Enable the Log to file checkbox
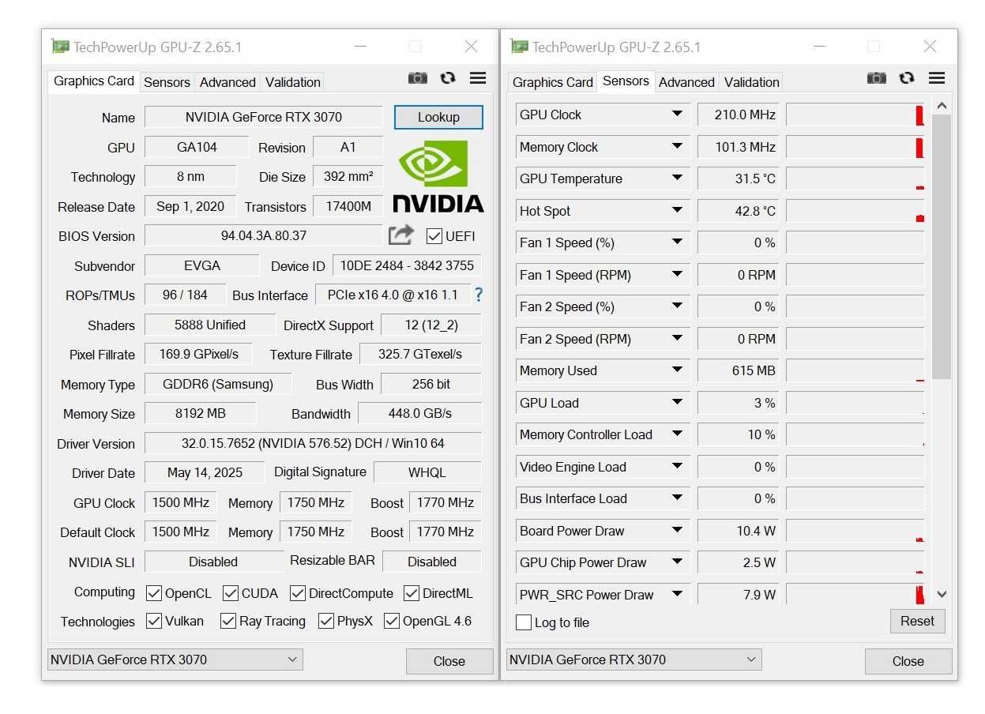 pyautogui.click(x=524, y=622)
